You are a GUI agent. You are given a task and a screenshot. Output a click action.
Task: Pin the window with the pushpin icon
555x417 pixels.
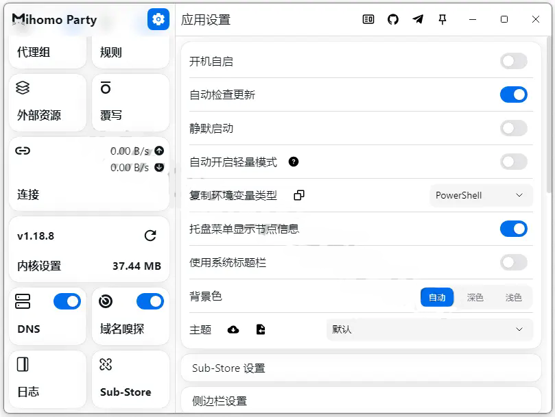click(442, 19)
